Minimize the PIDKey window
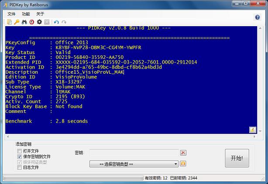 pyautogui.click(x=237, y=3)
